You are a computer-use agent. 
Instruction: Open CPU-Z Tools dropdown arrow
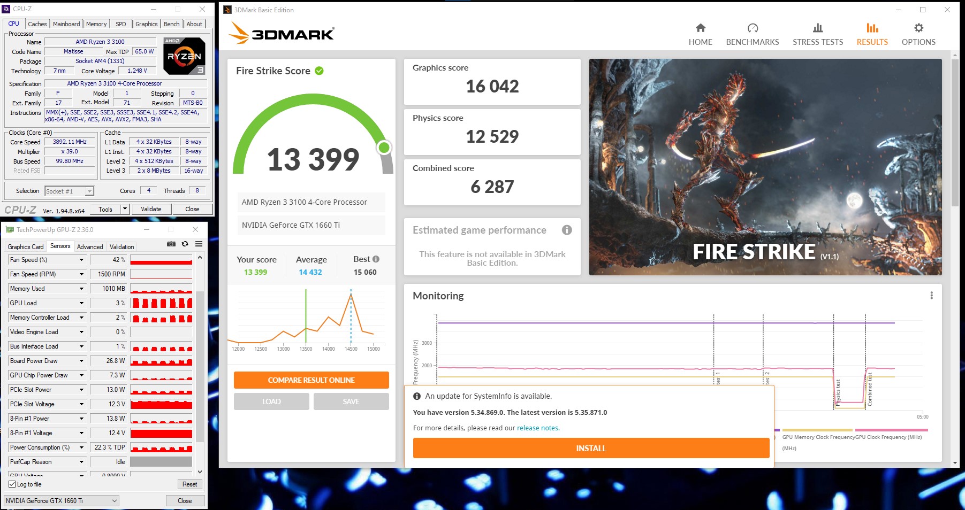[125, 209]
